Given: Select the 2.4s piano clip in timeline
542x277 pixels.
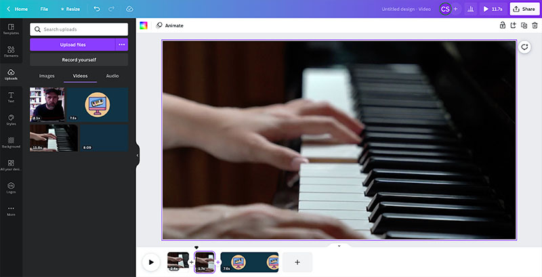Looking at the screenshot, I should 178,262.
